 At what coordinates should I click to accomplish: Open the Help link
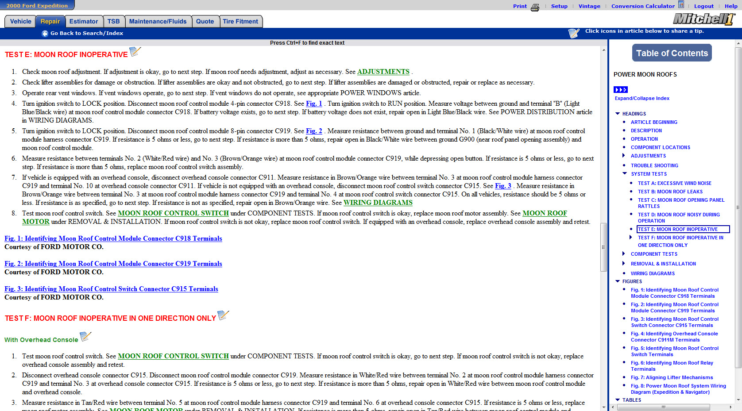click(731, 6)
